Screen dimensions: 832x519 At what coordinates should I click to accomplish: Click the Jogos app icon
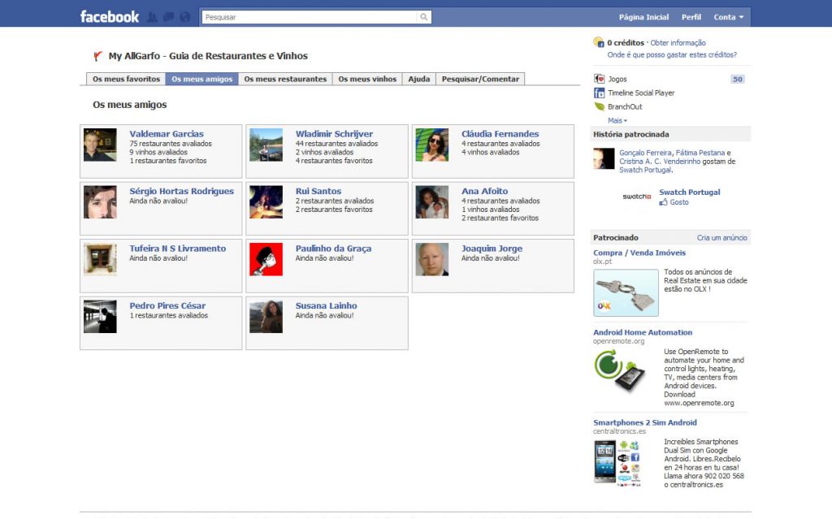tap(600, 79)
